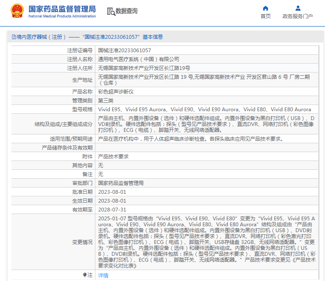
Task: Click the 首页 home icon
Action: point(265,8)
